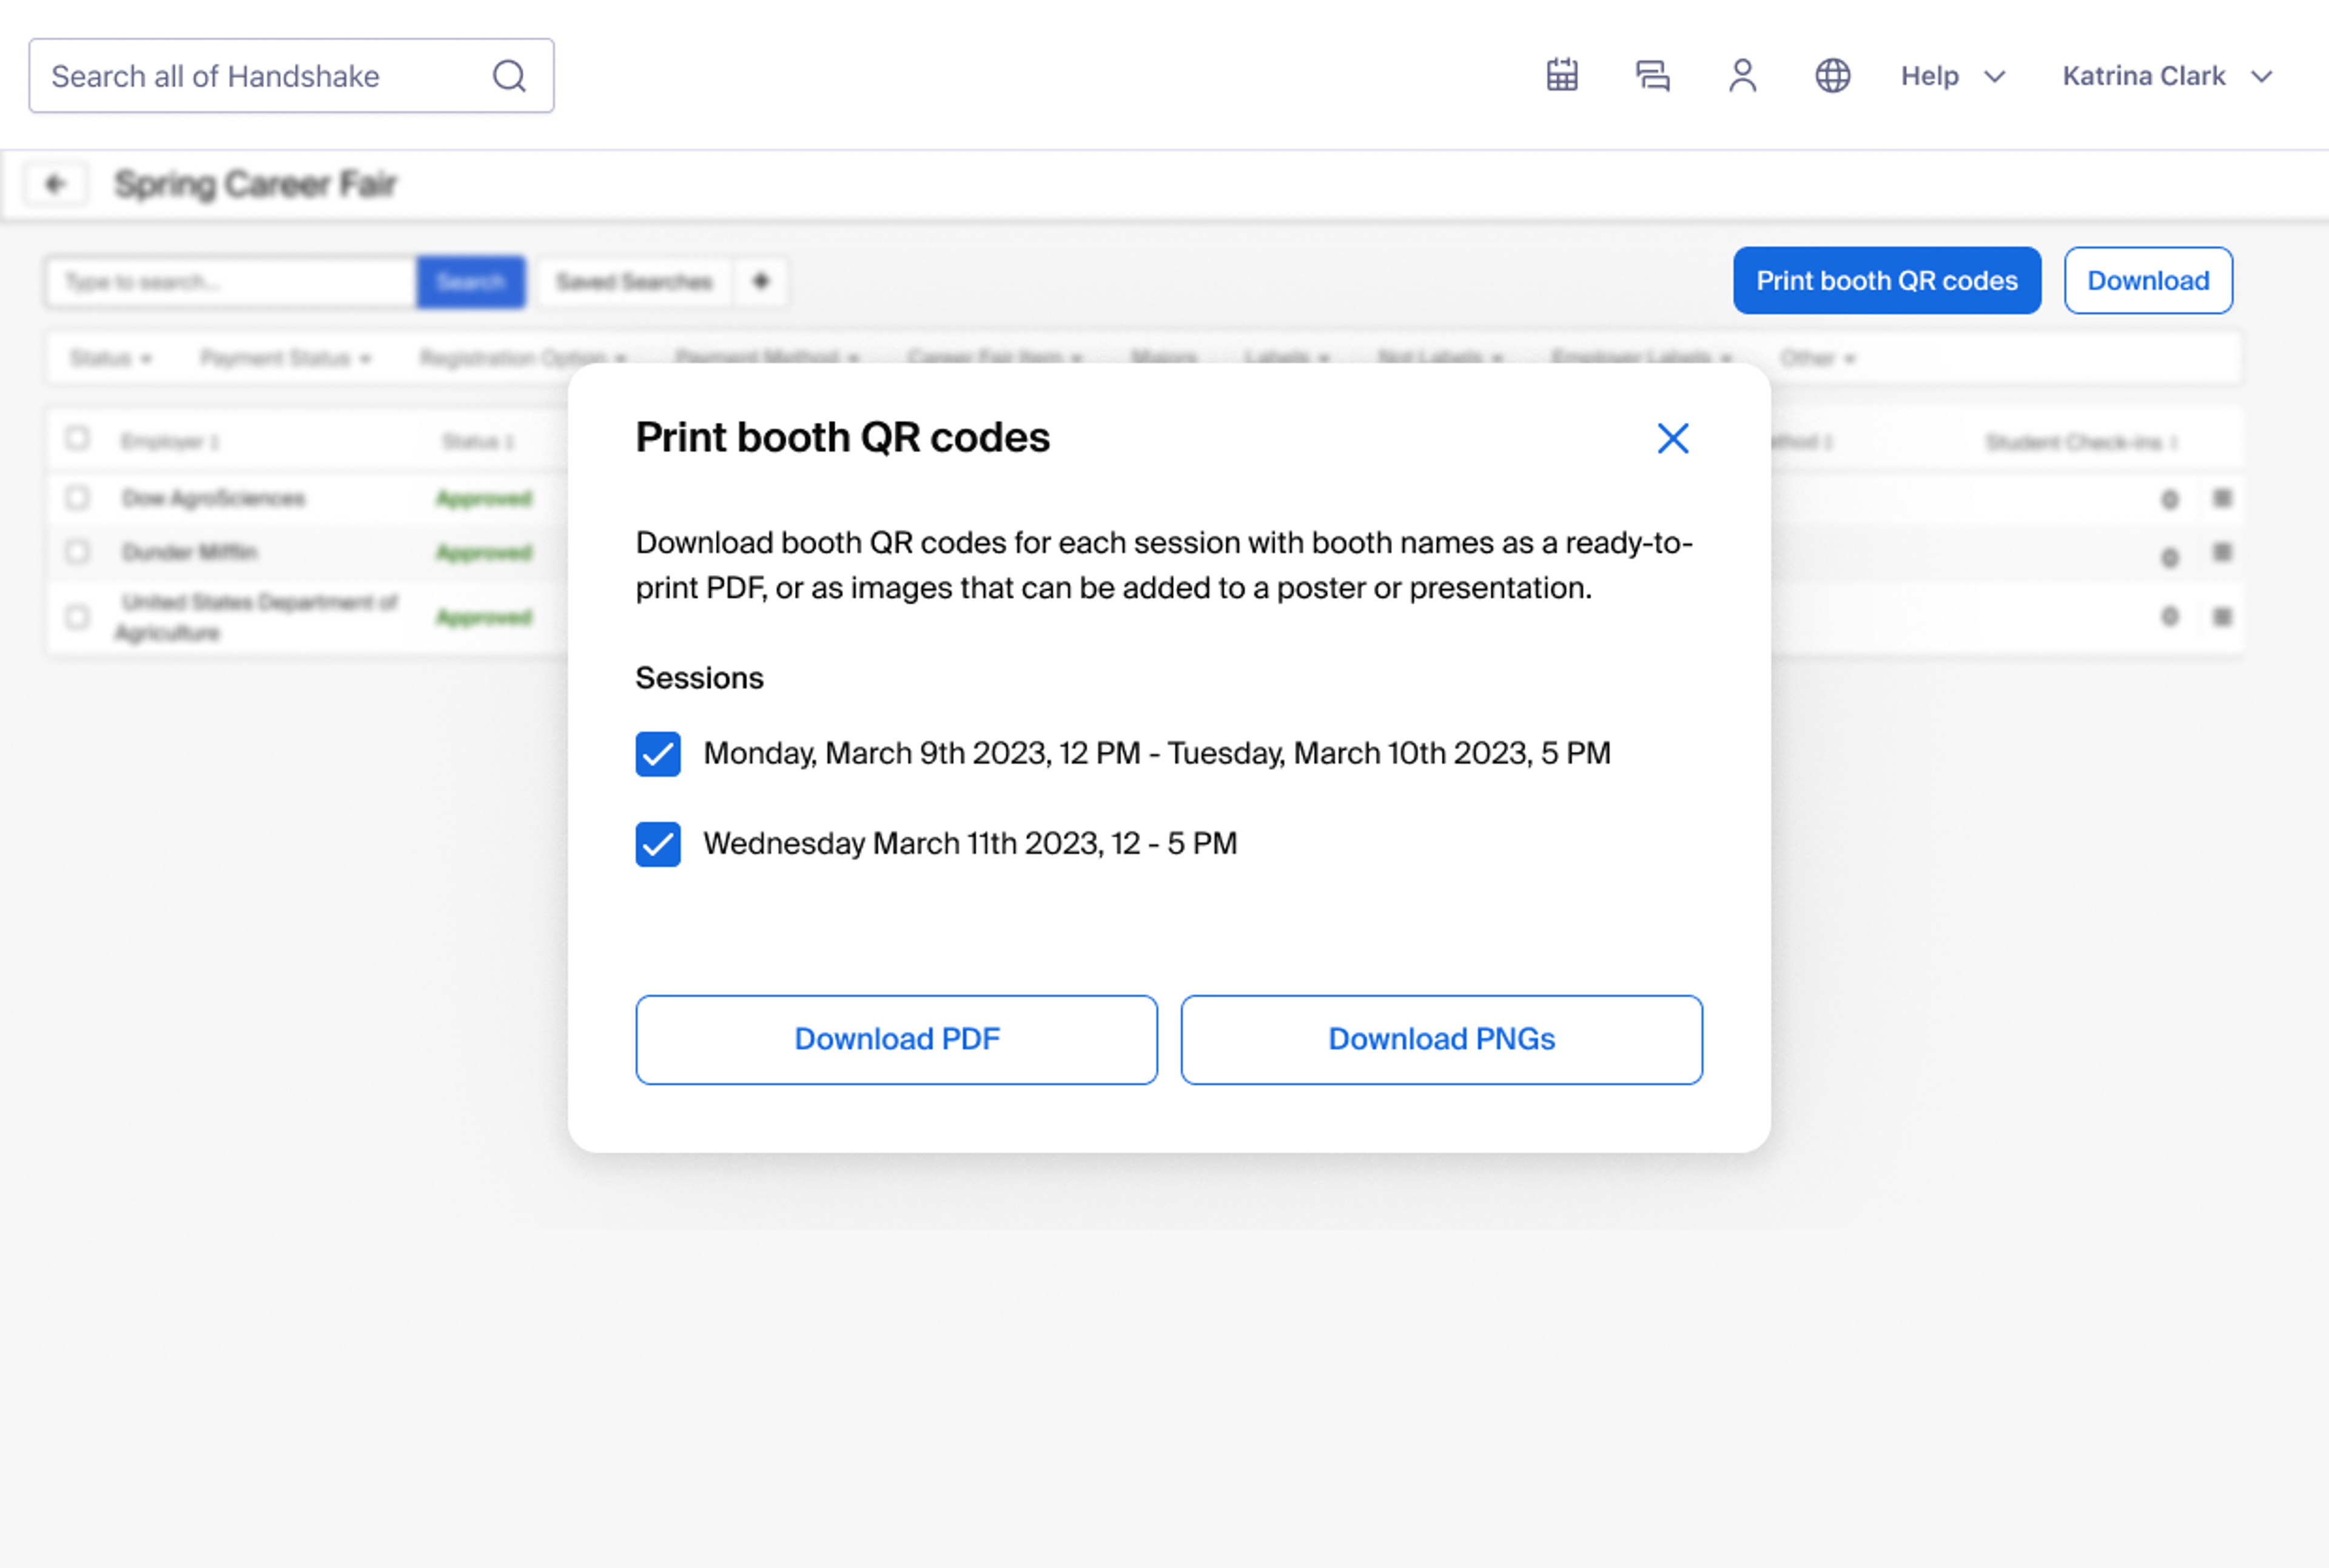Uncheck the Wednesday March 11th session
This screenshot has height=1568, width=2329.
point(658,844)
